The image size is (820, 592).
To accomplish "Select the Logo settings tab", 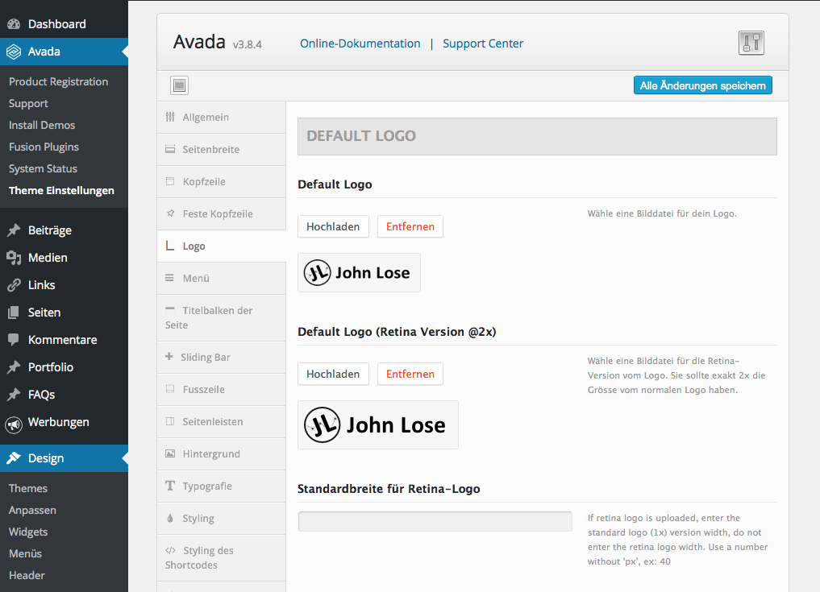I will click(x=221, y=246).
